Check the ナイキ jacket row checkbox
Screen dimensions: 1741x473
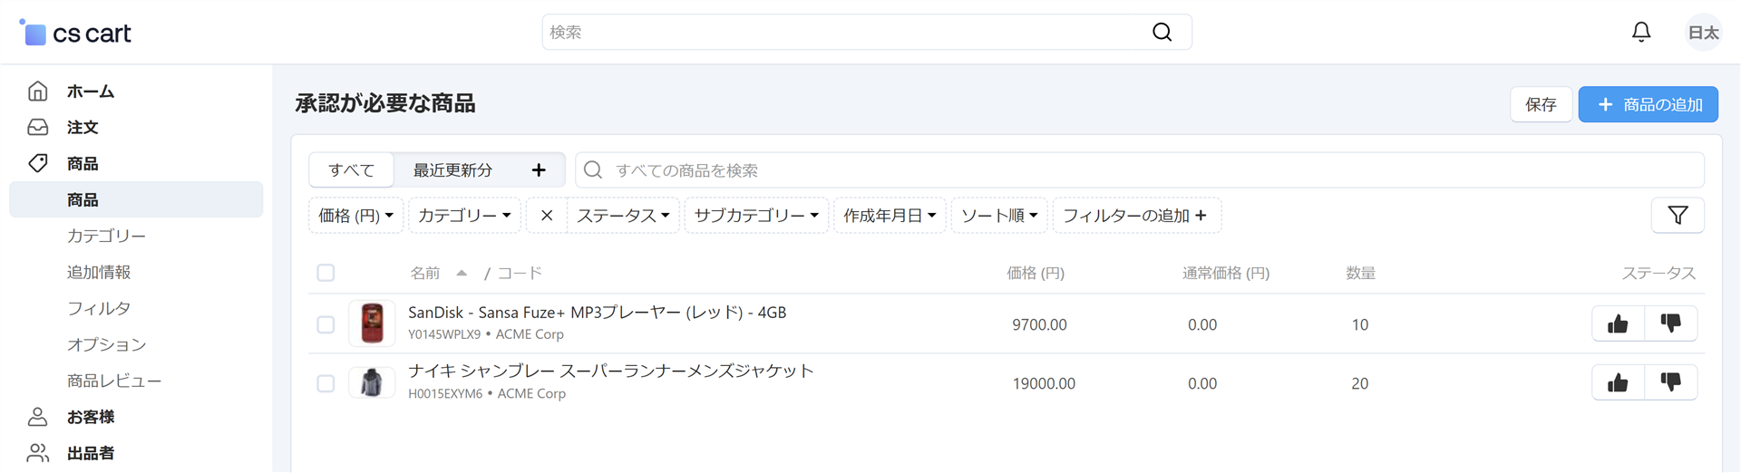coord(326,383)
